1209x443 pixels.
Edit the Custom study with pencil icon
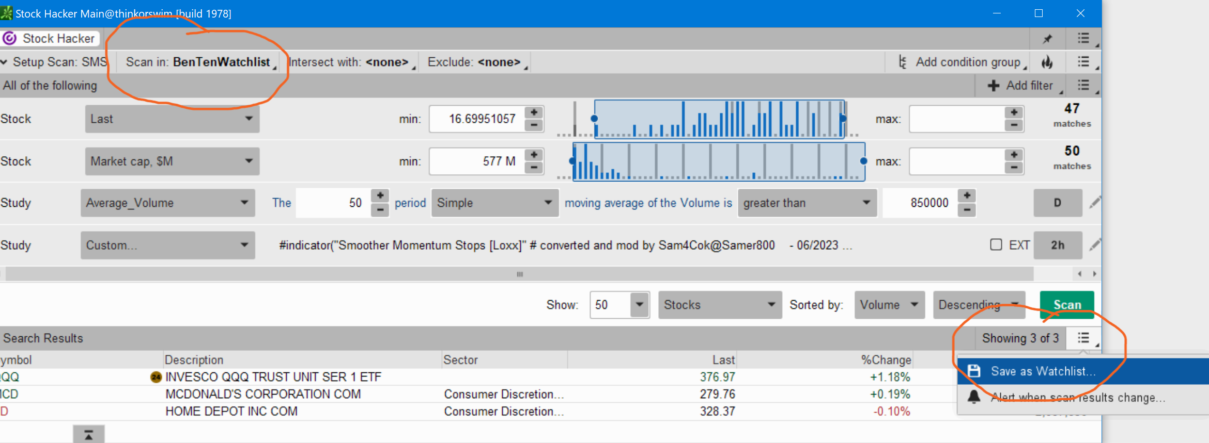click(1094, 245)
